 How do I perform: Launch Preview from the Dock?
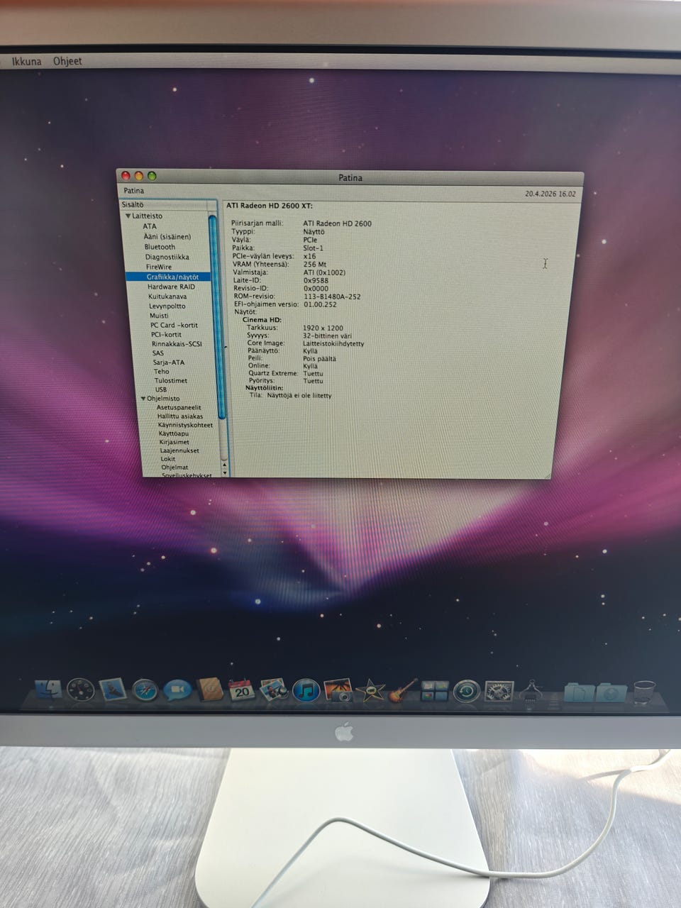point(274,690)
